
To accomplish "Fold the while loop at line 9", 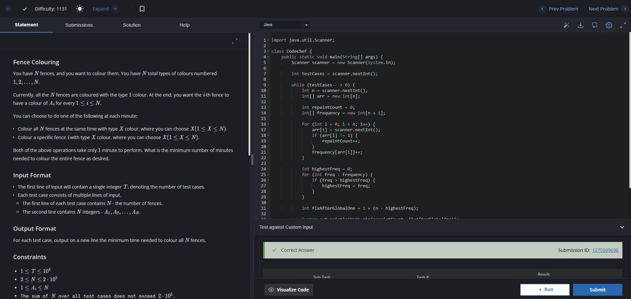I will pyautogui.click(x=268, y=85).
